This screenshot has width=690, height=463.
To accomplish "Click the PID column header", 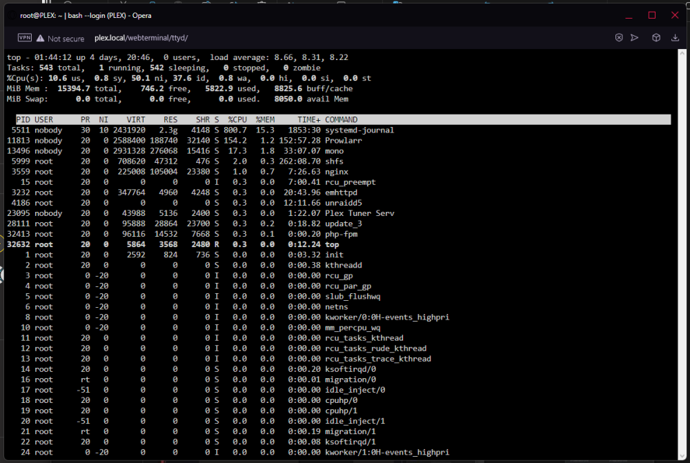I will click(x=23, y=119).
